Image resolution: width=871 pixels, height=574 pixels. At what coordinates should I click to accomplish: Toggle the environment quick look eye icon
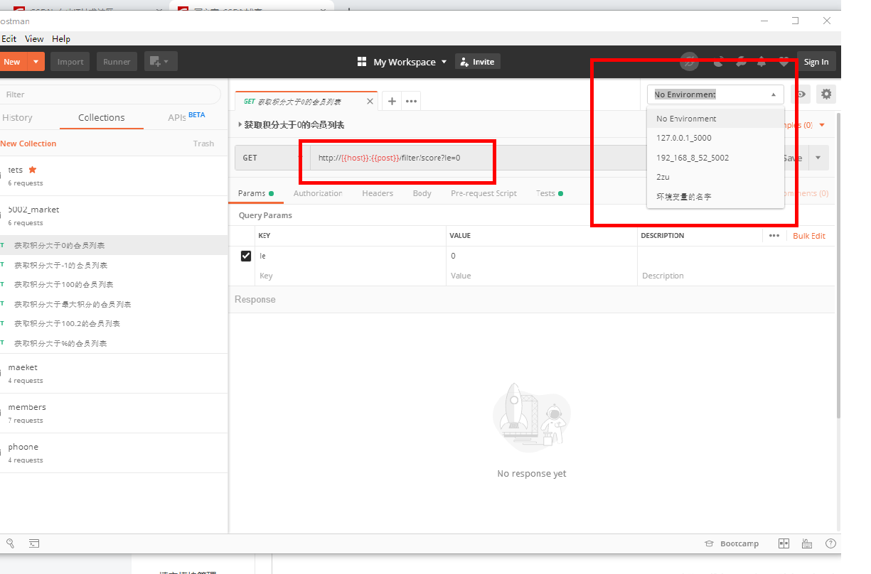click(x=801, y=94)
